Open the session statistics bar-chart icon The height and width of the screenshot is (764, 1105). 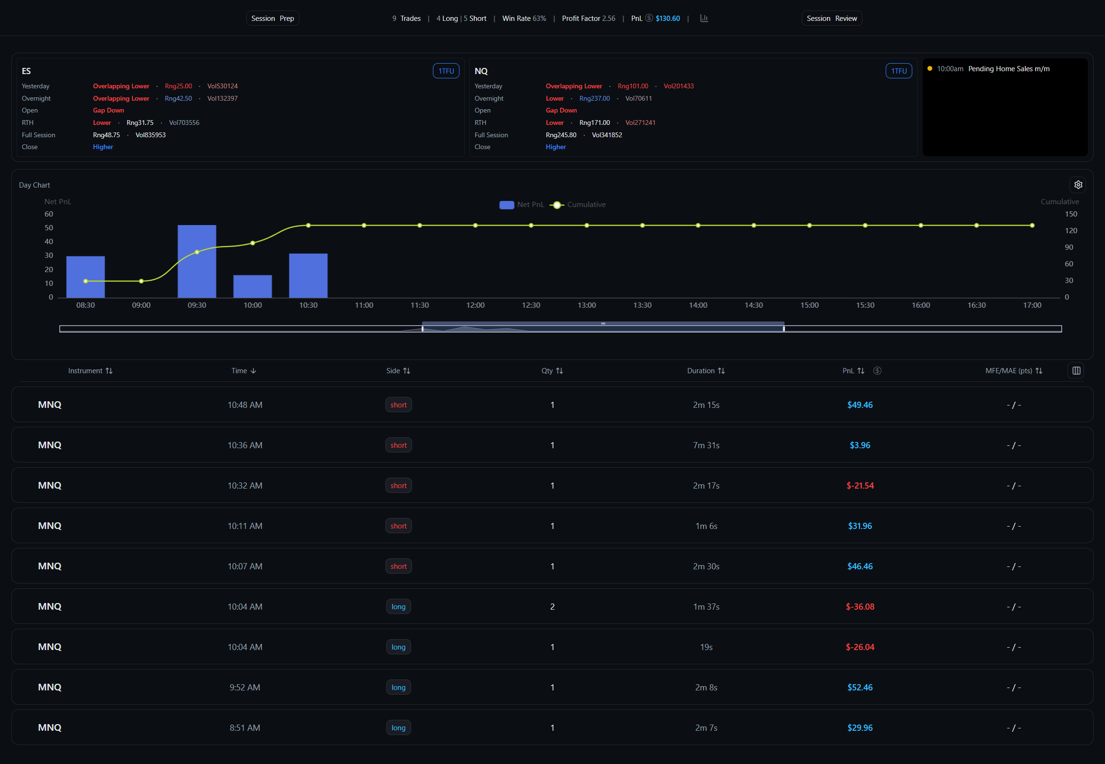pyautogui.click(x=703, y=18)
